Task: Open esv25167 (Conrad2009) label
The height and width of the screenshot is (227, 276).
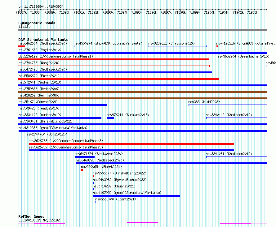Action: (x=38, y=102)
